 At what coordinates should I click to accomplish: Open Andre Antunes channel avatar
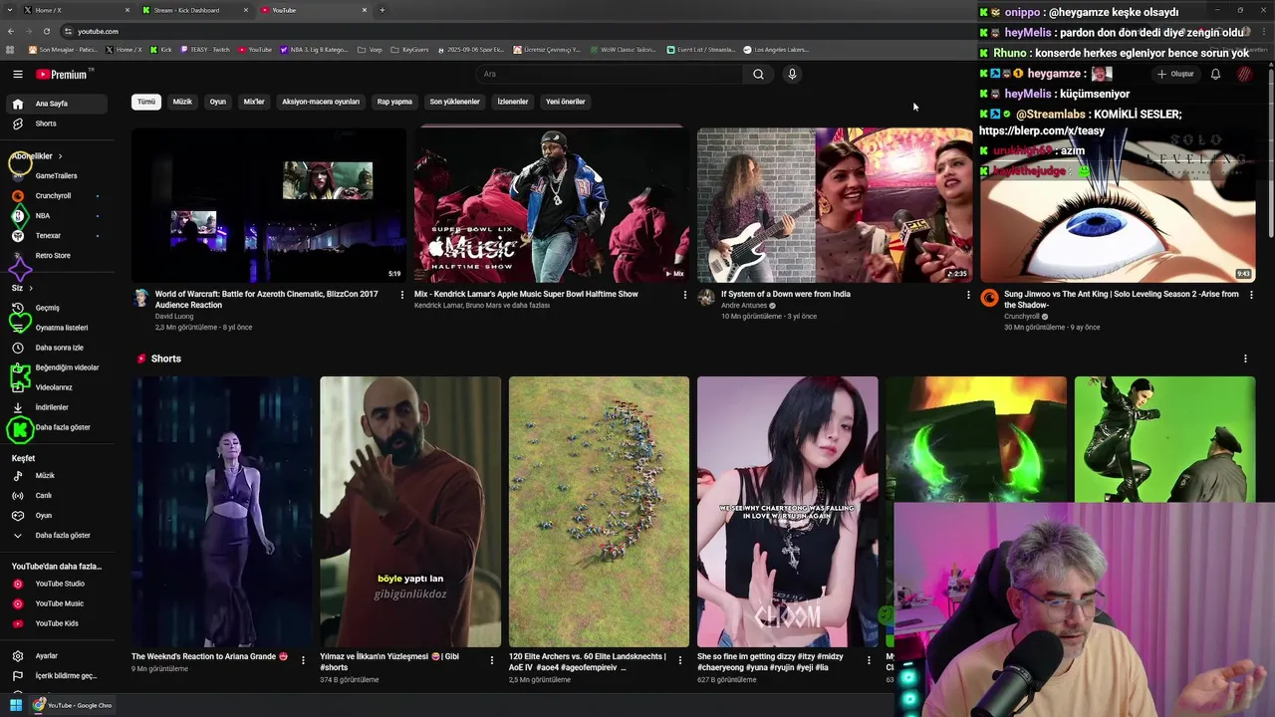pos(706,298)
